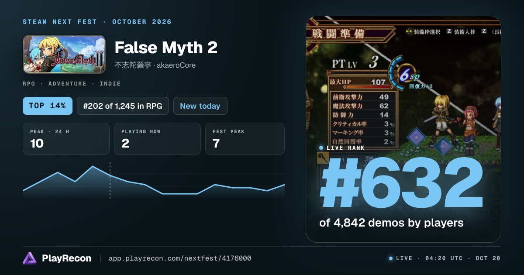The height and width of the screenshot is (275, 524).
Task: Click the LIVE 04:20 UTC OCT 20 status
Action: pyautogui.click(x=445, y=258)
